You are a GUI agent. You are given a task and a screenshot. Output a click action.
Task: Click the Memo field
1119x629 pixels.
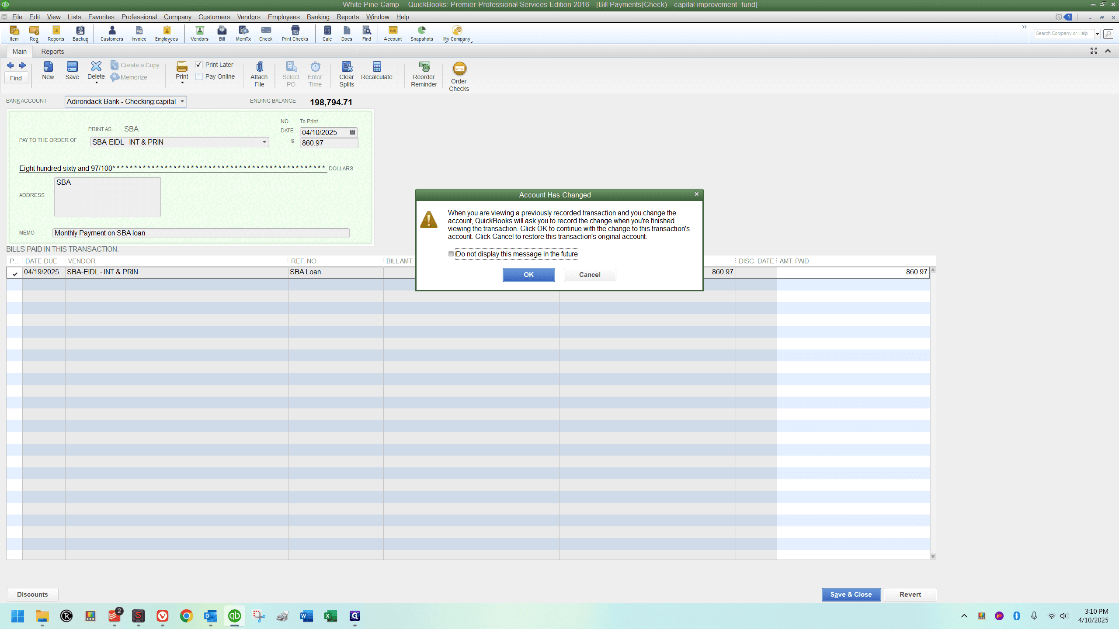pos(201,233)
